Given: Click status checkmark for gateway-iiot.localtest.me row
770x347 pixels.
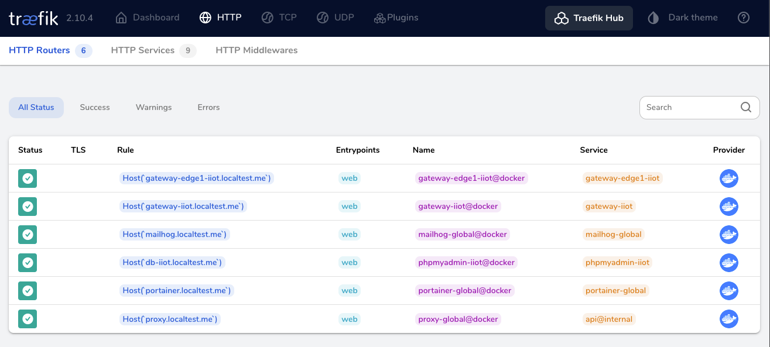Looking at the screenshot, I should pyautogui.click(x=28, y=207).
